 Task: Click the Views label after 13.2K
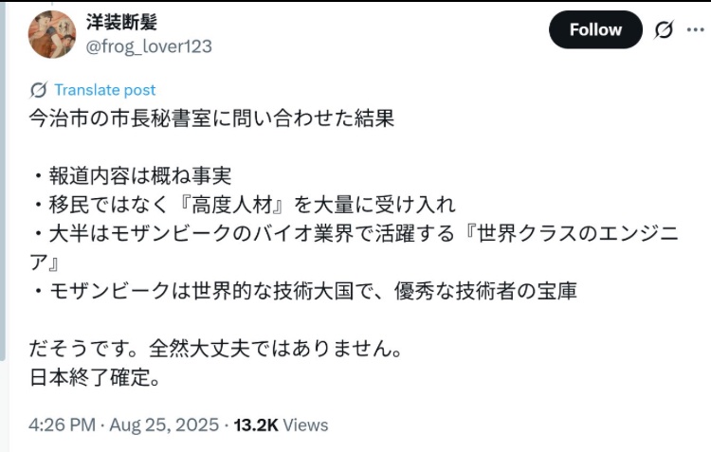coord(305,425)
